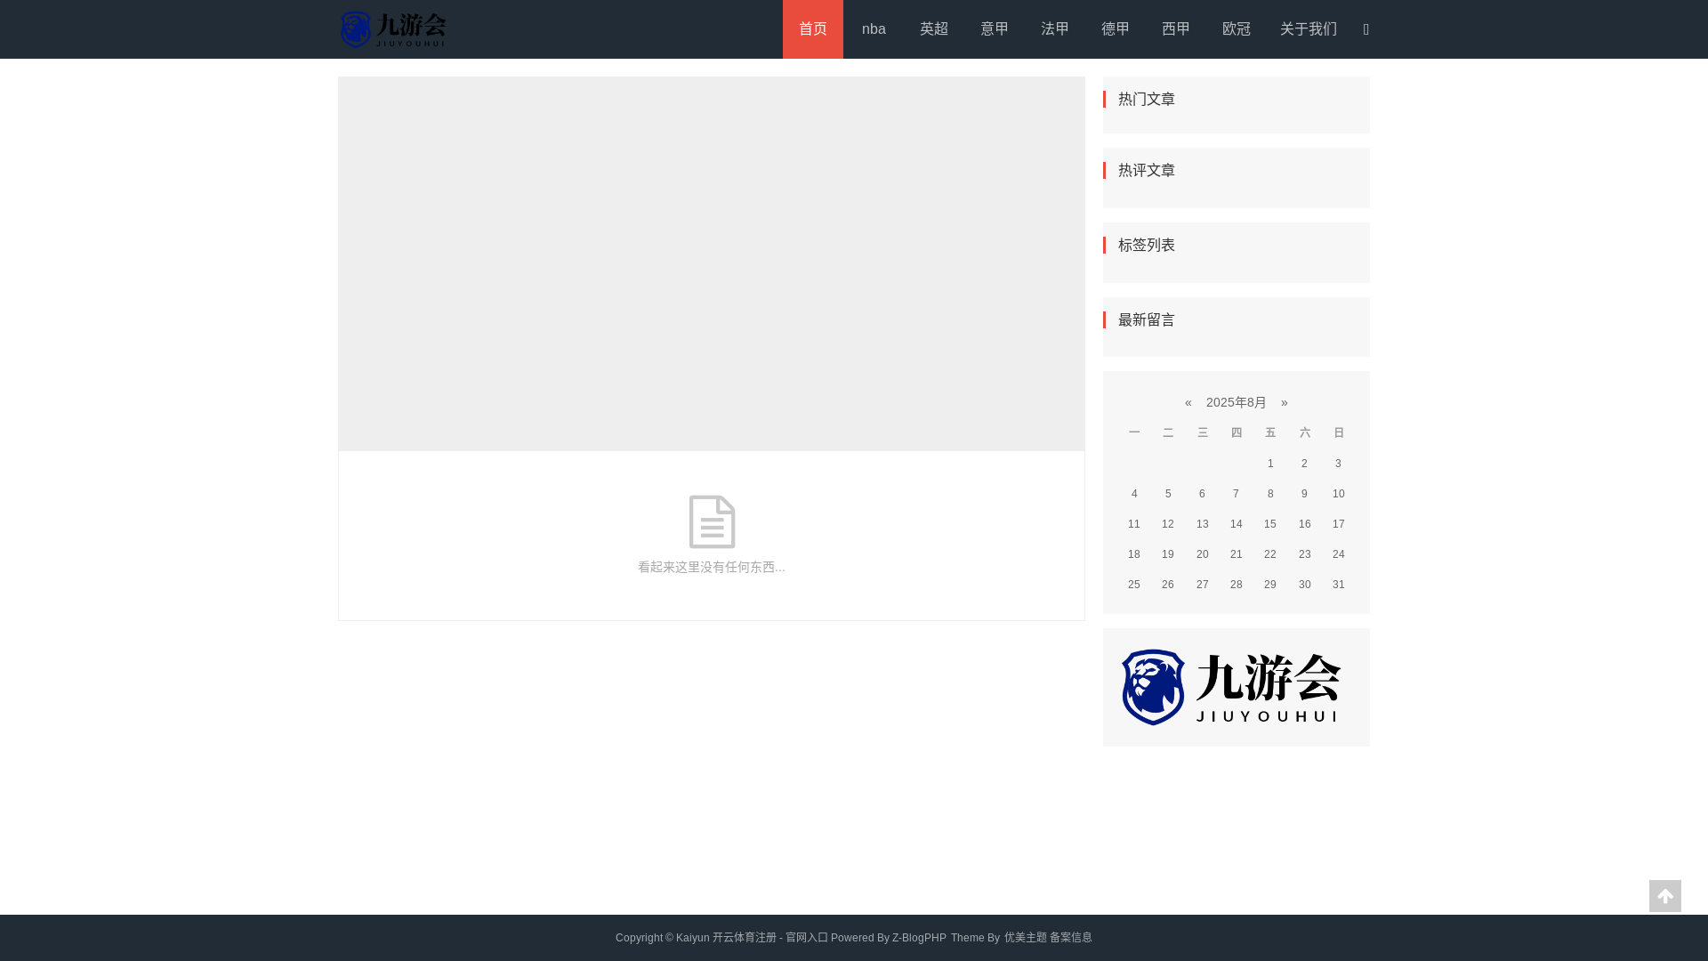This screenshot has height=961, width=1708.
Task: Select calendar day 17
Action: (1339, 524)
